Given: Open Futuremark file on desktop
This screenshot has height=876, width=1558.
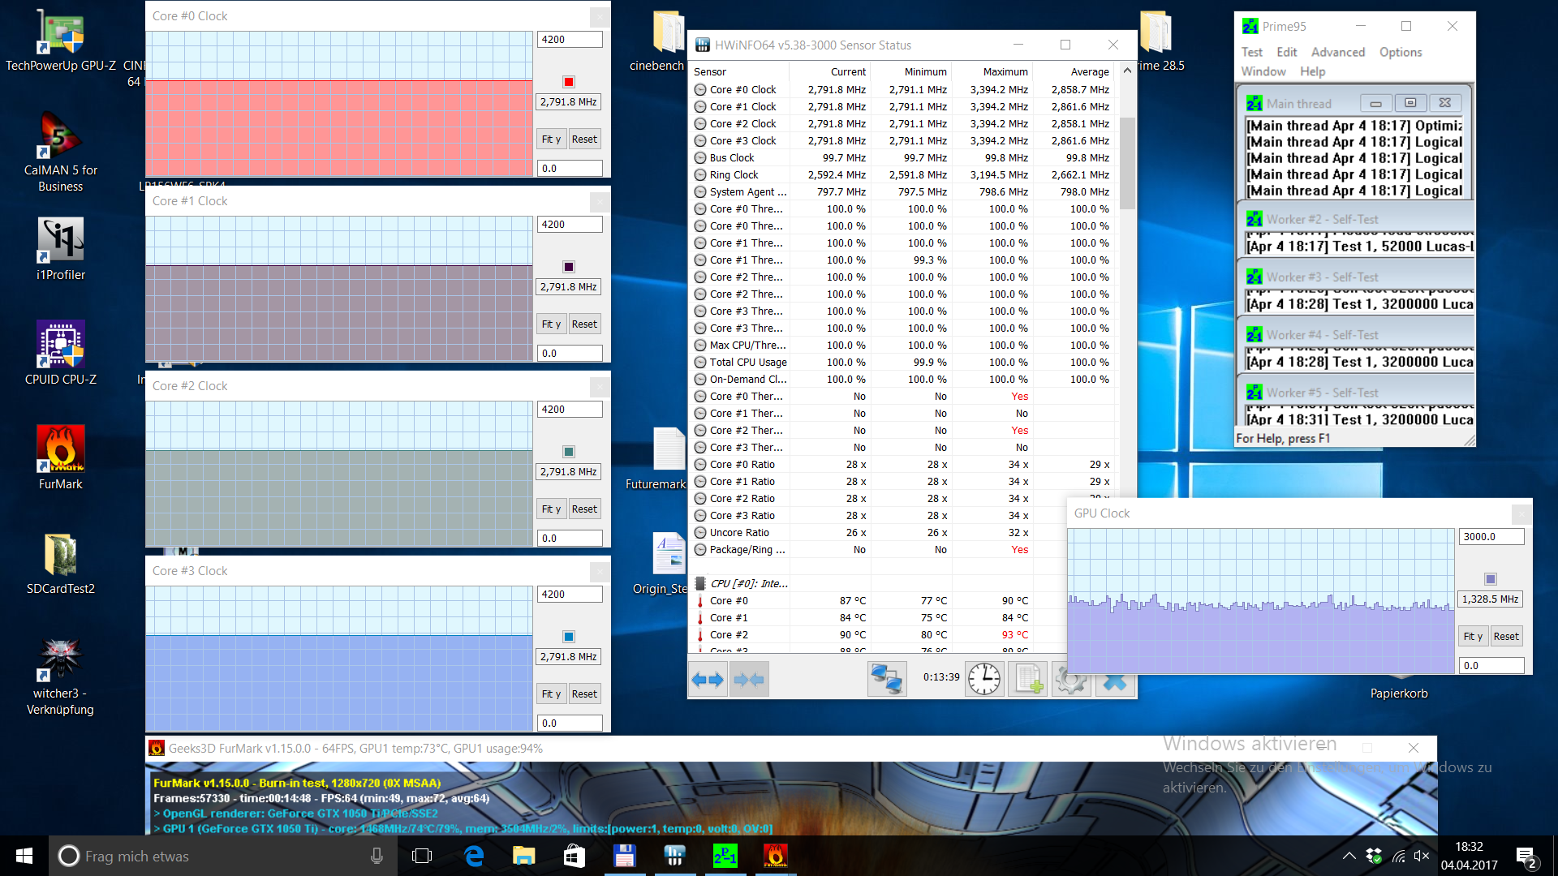Looking at the screenshot, I should point(667,458).
